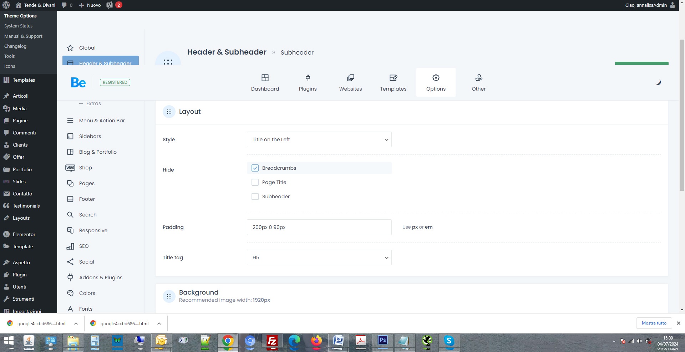The image size is (685, 352).
Task: Click the Padding input field
Action: pos(319,227)
